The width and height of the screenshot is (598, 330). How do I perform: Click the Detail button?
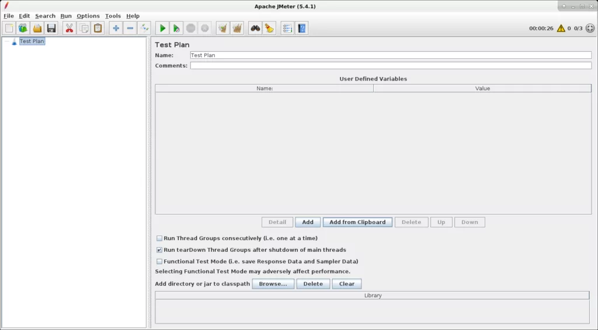(277, 222)
